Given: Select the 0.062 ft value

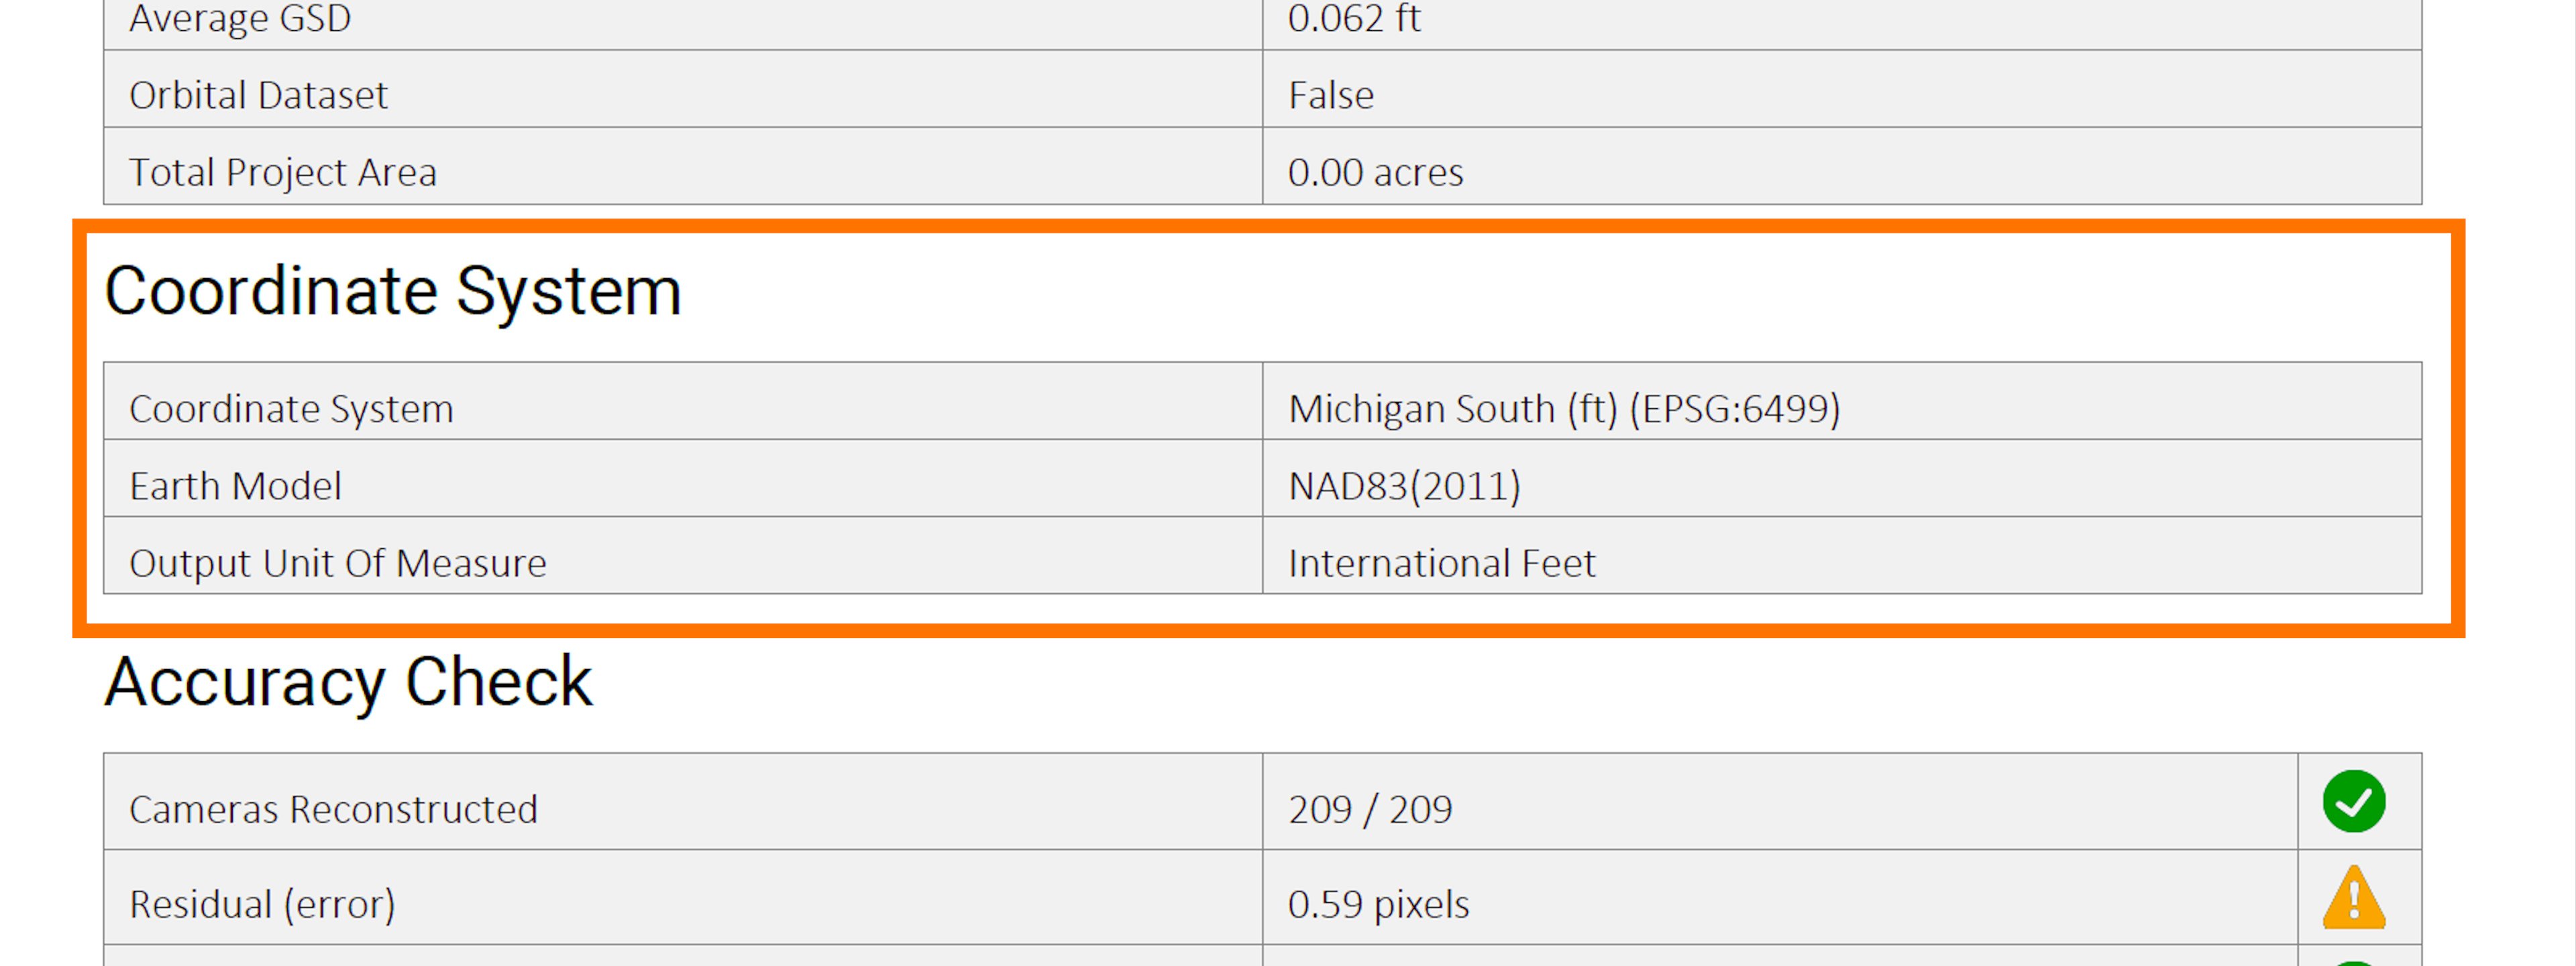Looking at the screenshot, I should click(x=1354, y=18).
